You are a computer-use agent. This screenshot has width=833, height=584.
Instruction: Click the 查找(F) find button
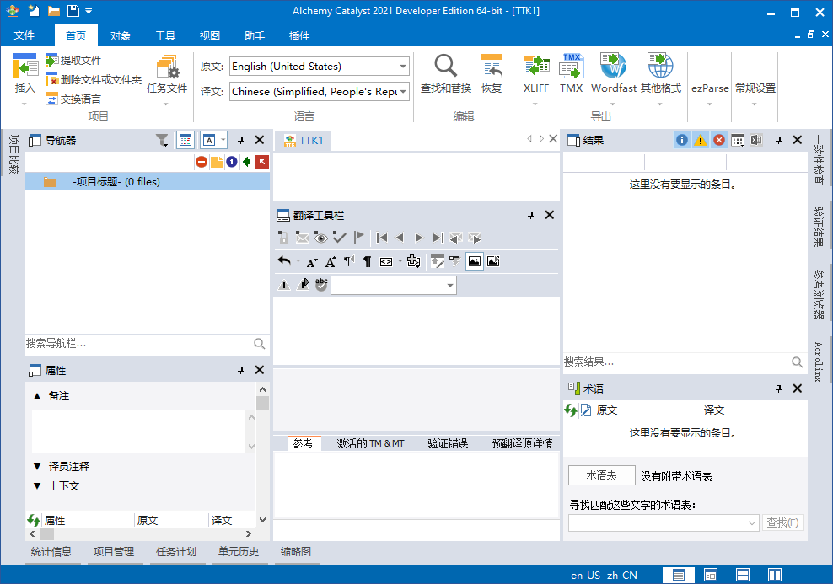782,523
